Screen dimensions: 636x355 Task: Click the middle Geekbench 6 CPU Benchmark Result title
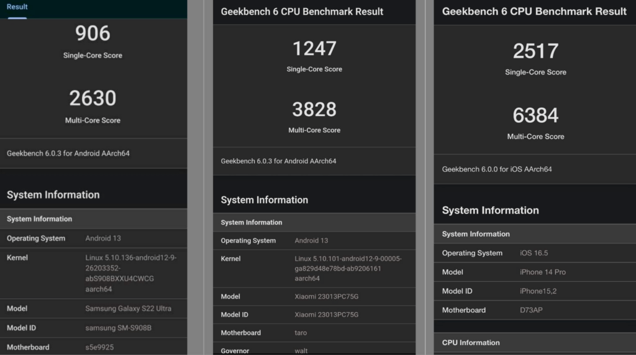[x=302, y=12]
